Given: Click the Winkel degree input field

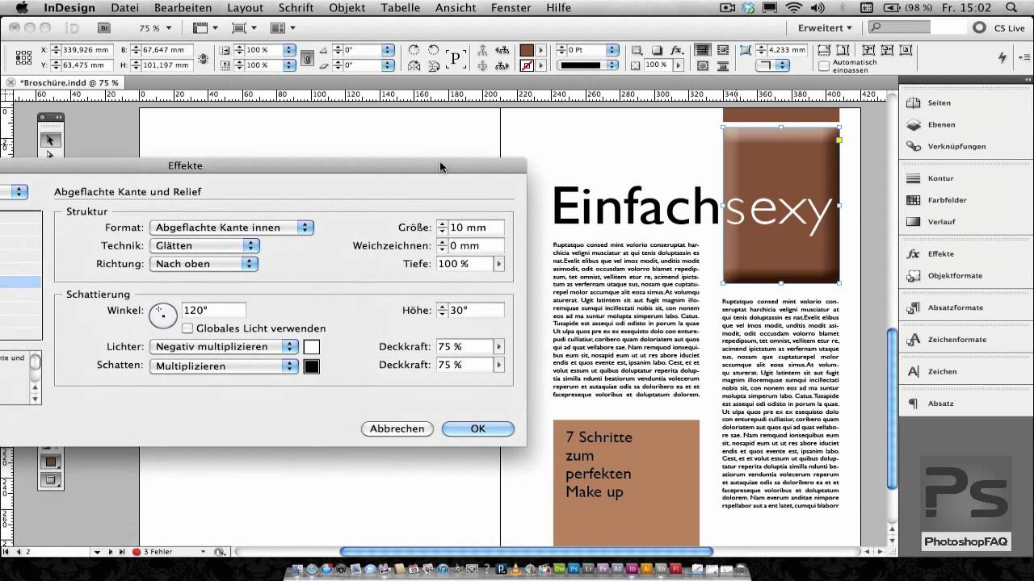Looking at the screenshot, I should 213,310.
